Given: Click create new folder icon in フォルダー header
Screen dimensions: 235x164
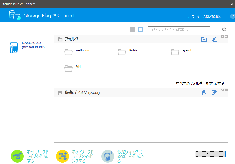Looking at the screenshot, I should point(204,39).
